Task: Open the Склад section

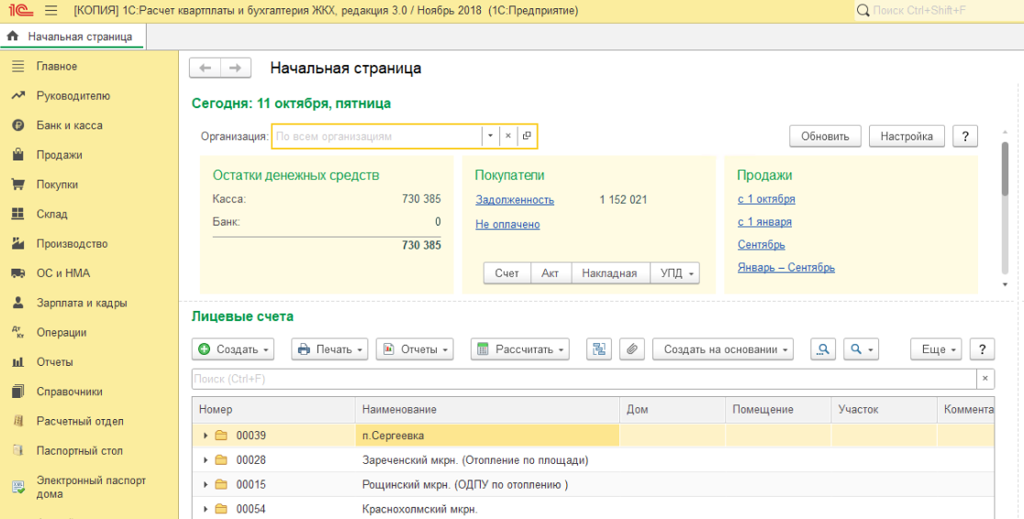Action: point(51,215)
